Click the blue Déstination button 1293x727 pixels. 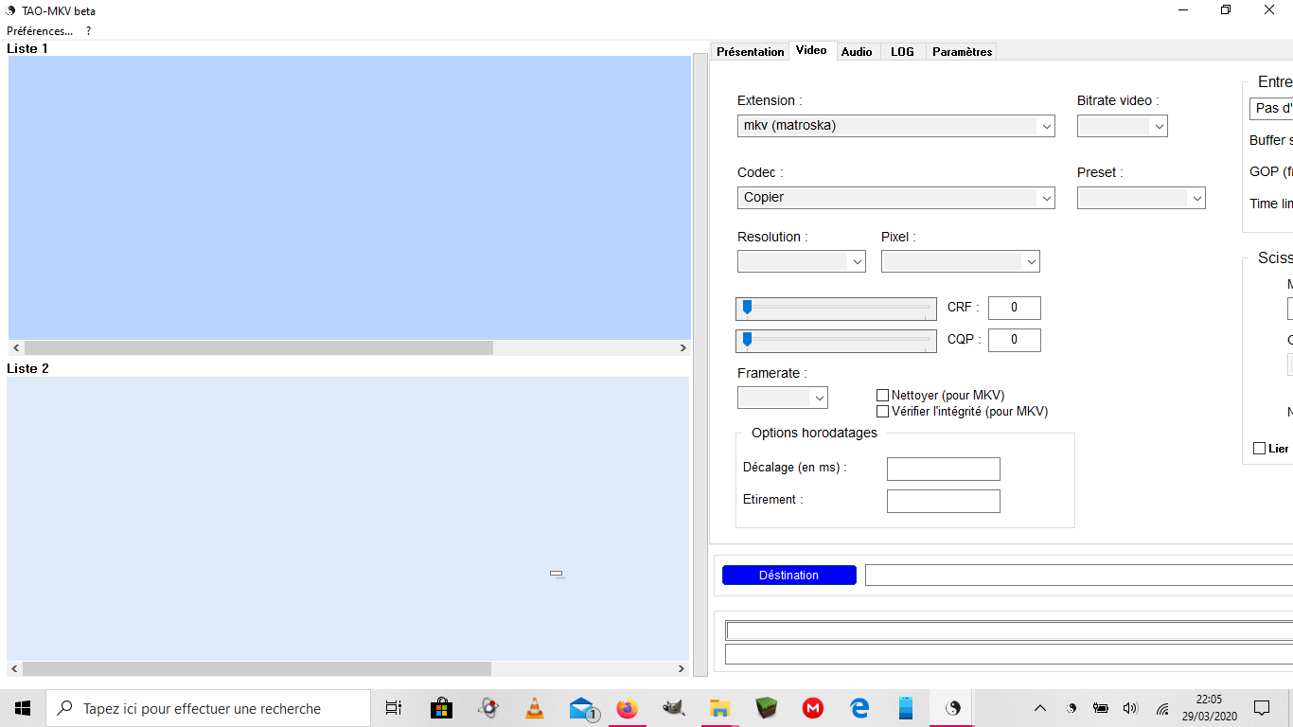tap(788, 576)
